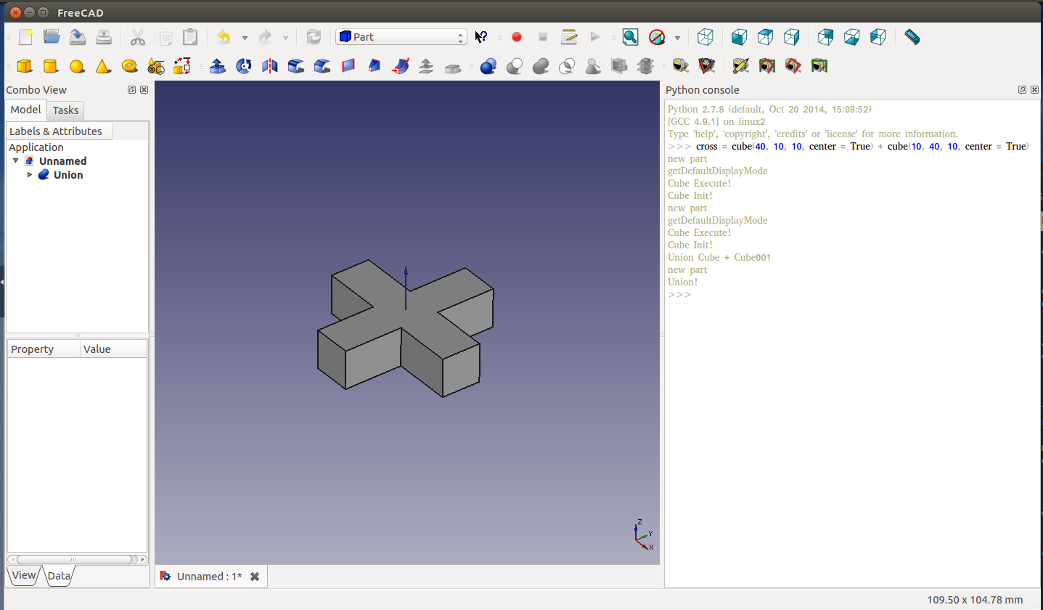The height and width of the screenshot is (610, 1043).
Task: Toggle floating for the Python console panel
Action: click(x=1022, y=90)
